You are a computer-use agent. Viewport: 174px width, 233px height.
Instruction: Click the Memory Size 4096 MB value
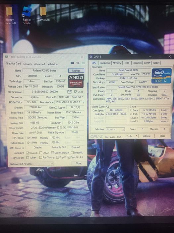click(x=34, y=122)
